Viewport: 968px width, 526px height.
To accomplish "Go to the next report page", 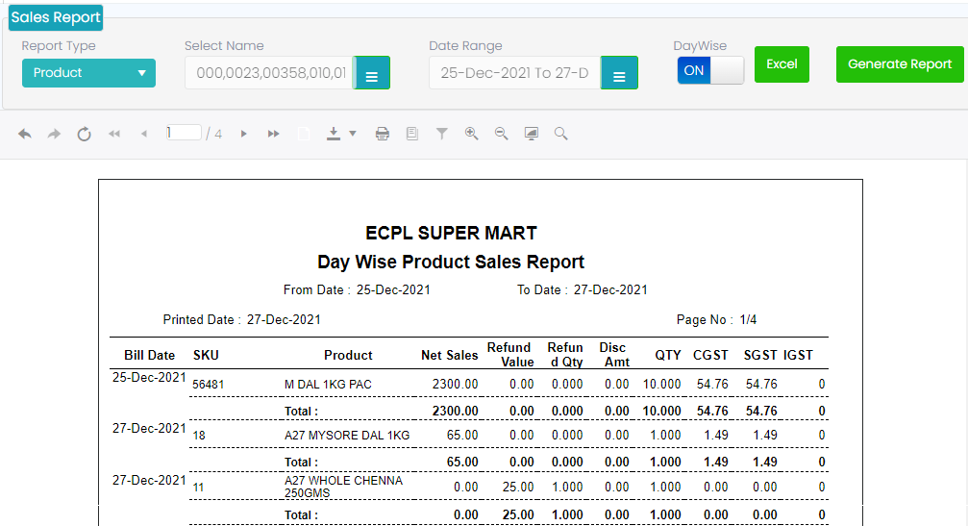I will tap(243, 135).
